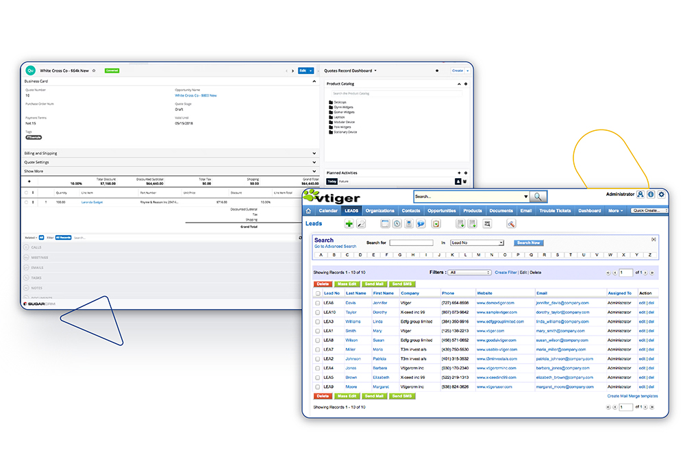Check the LEA6 Davis lead row
This screenshot has width=685, height=457.
point(318,303)
